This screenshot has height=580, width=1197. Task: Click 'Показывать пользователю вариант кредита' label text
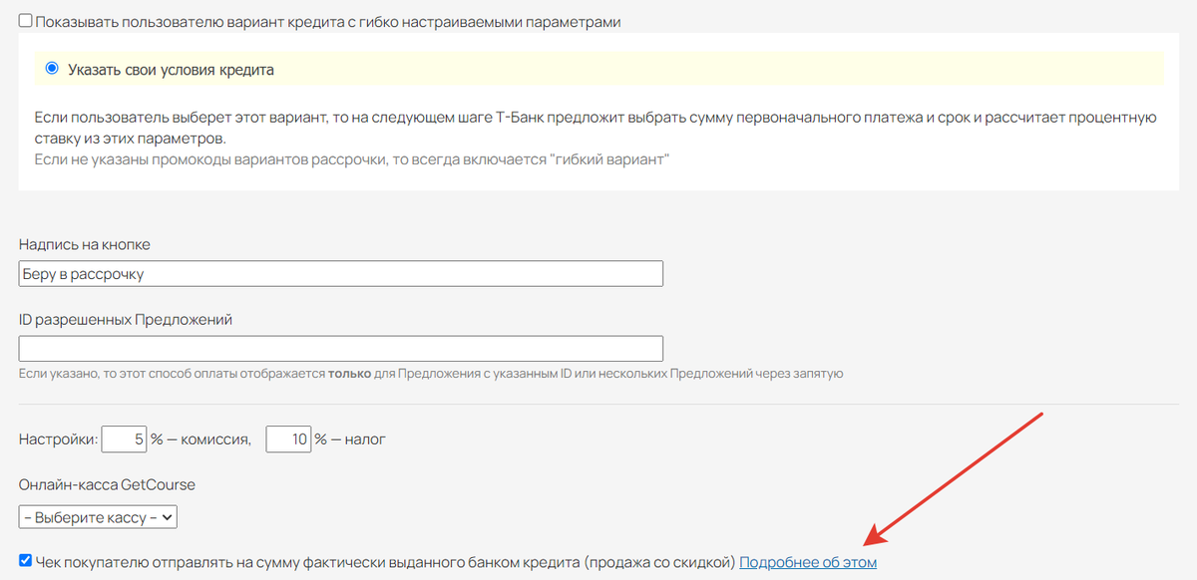(x=328, y=22)
